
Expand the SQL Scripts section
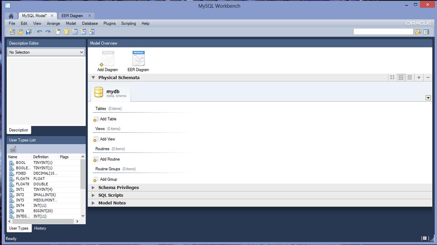93,195
